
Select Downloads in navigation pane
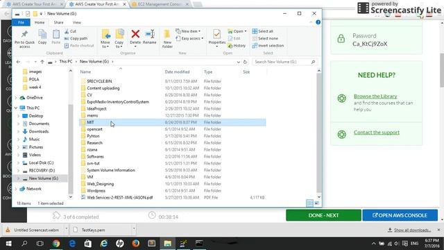(x=39, y=131)
